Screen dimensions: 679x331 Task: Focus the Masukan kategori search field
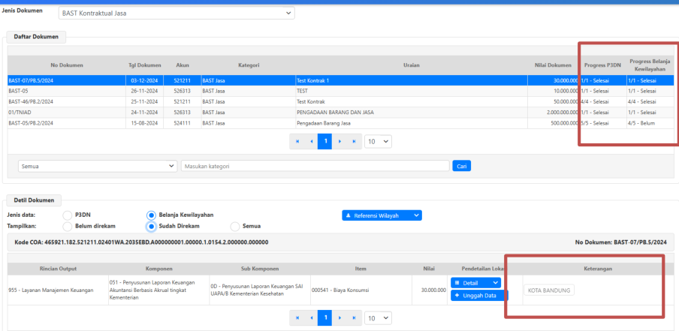click(315, 166)
